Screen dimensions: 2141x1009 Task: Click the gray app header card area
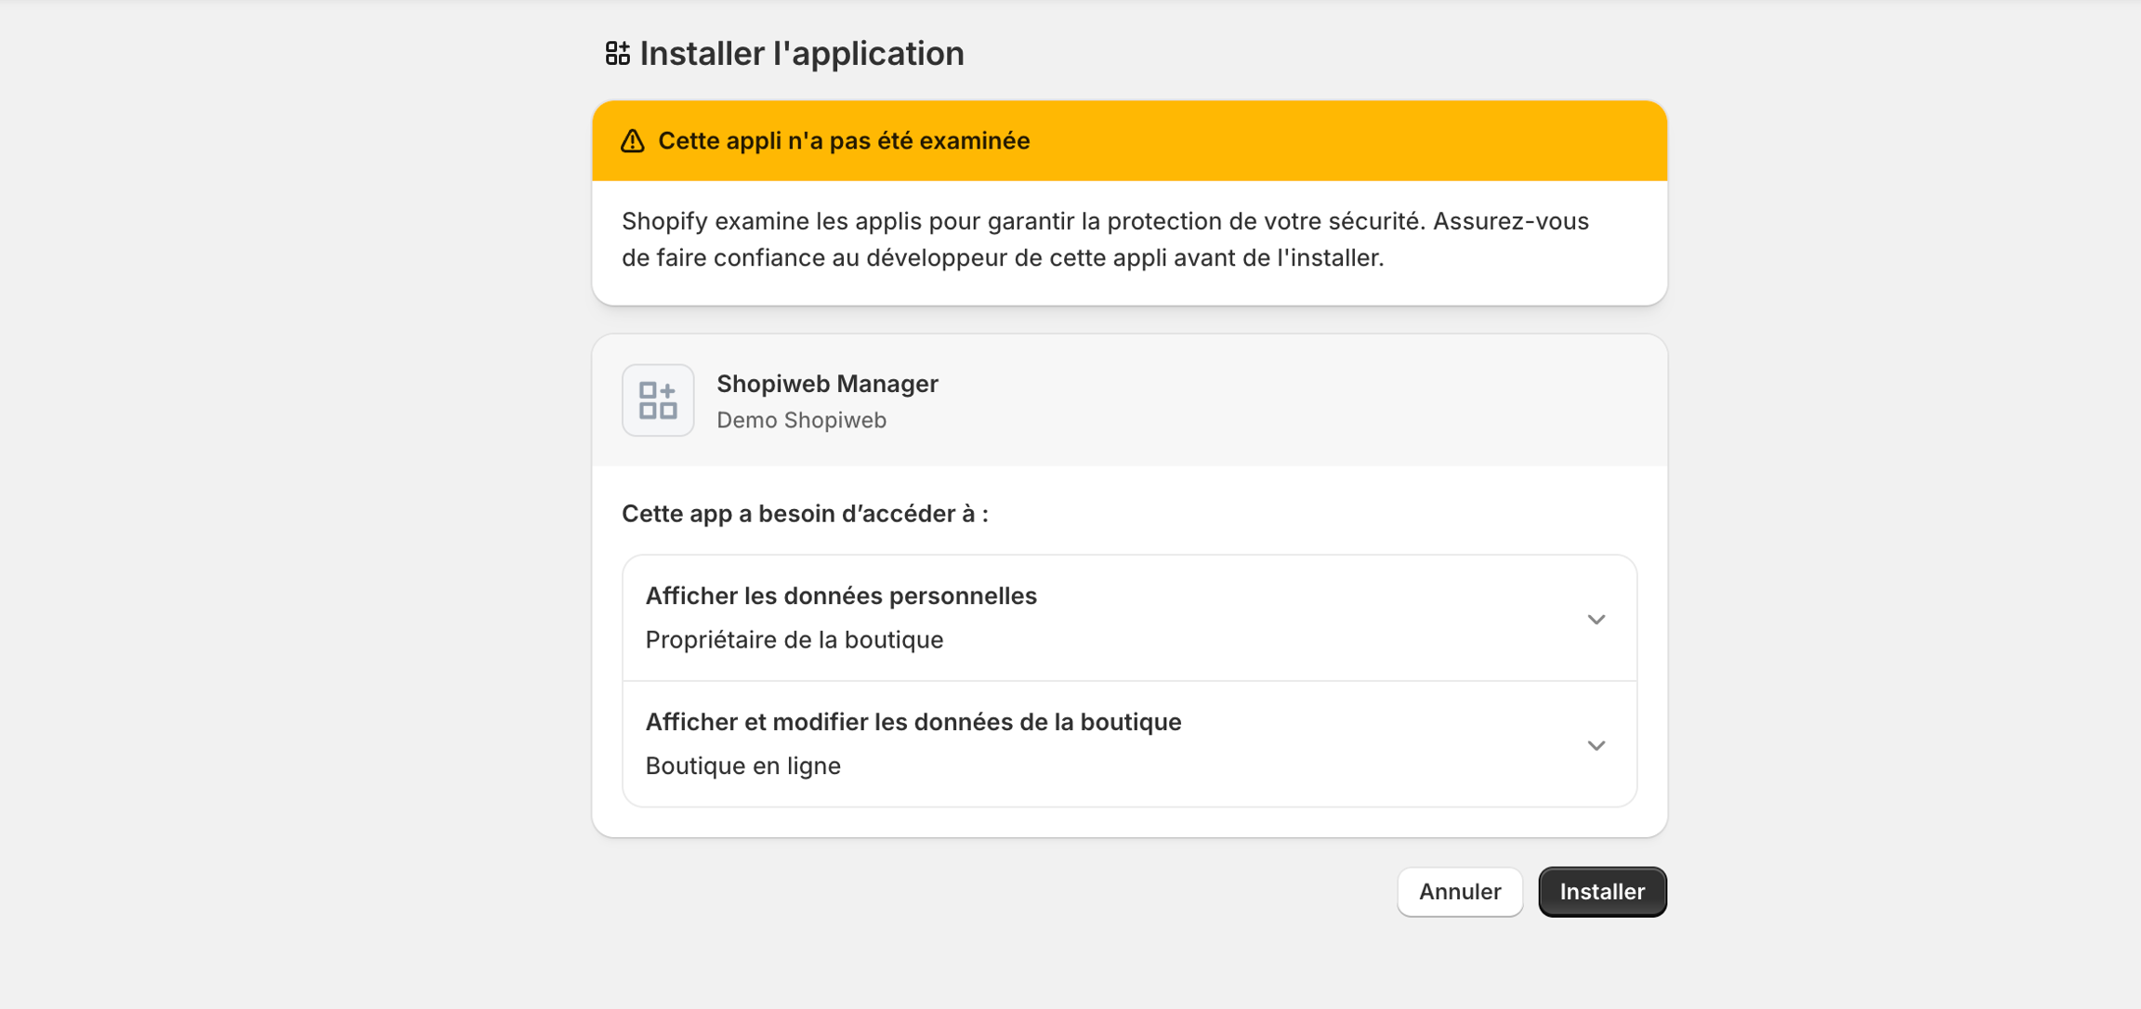(x=1301, y=400)
